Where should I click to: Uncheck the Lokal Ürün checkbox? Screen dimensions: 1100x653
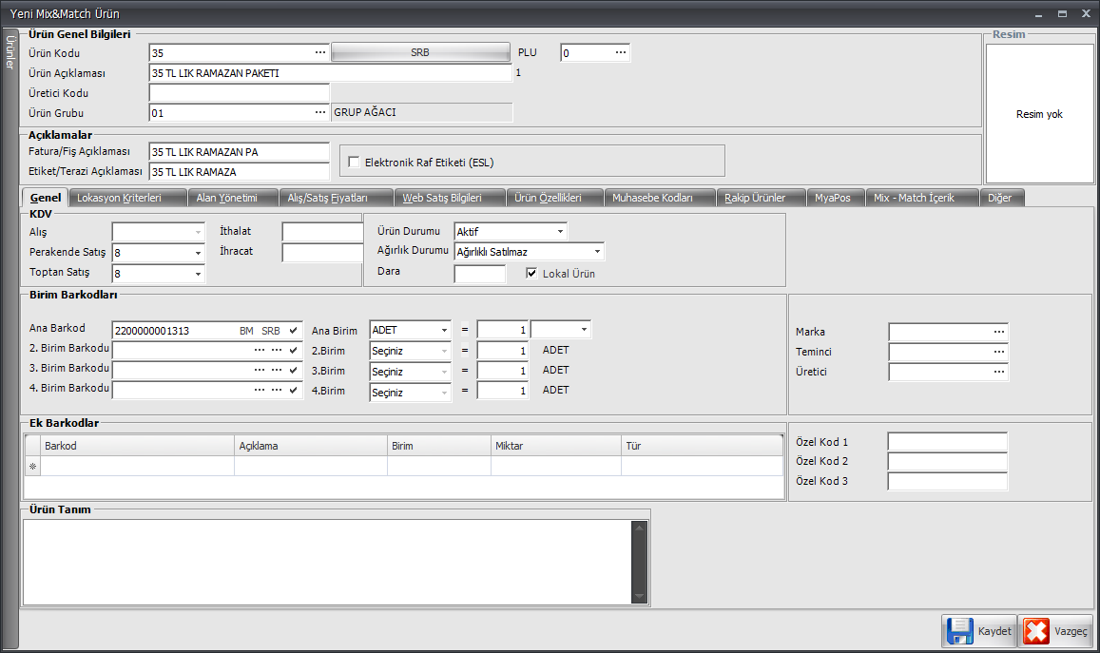point(531,274)
